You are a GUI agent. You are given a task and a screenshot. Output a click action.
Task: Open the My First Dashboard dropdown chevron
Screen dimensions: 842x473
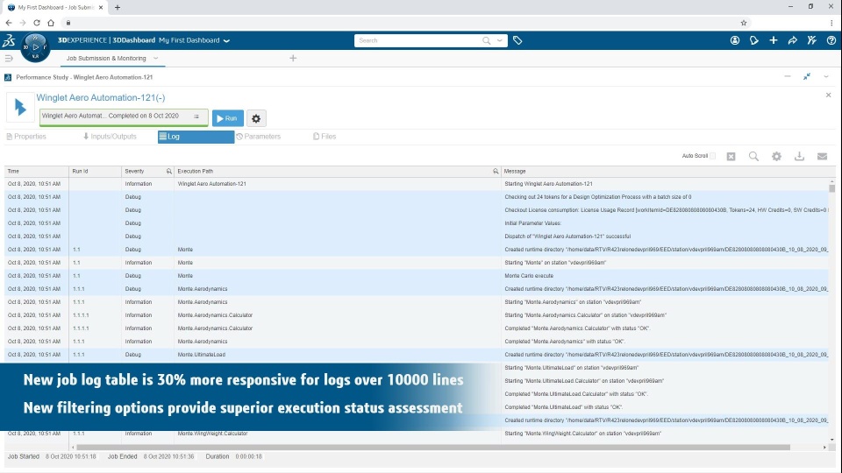click(226, 41)
